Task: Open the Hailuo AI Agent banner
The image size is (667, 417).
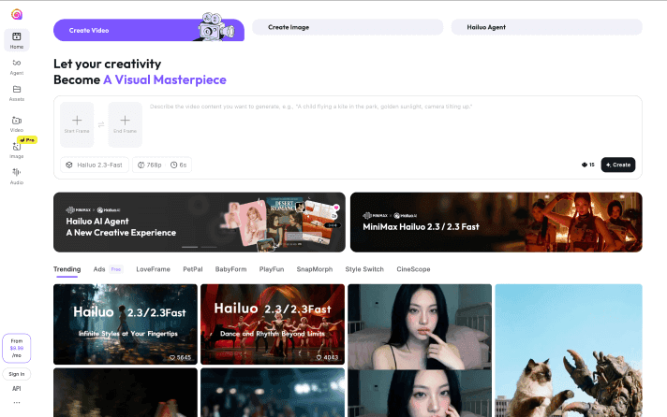Action: (200, 223)
